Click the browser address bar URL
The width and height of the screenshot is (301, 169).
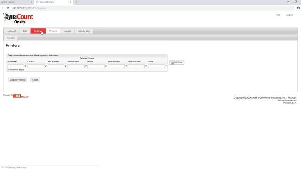click(x=32, y=8)
